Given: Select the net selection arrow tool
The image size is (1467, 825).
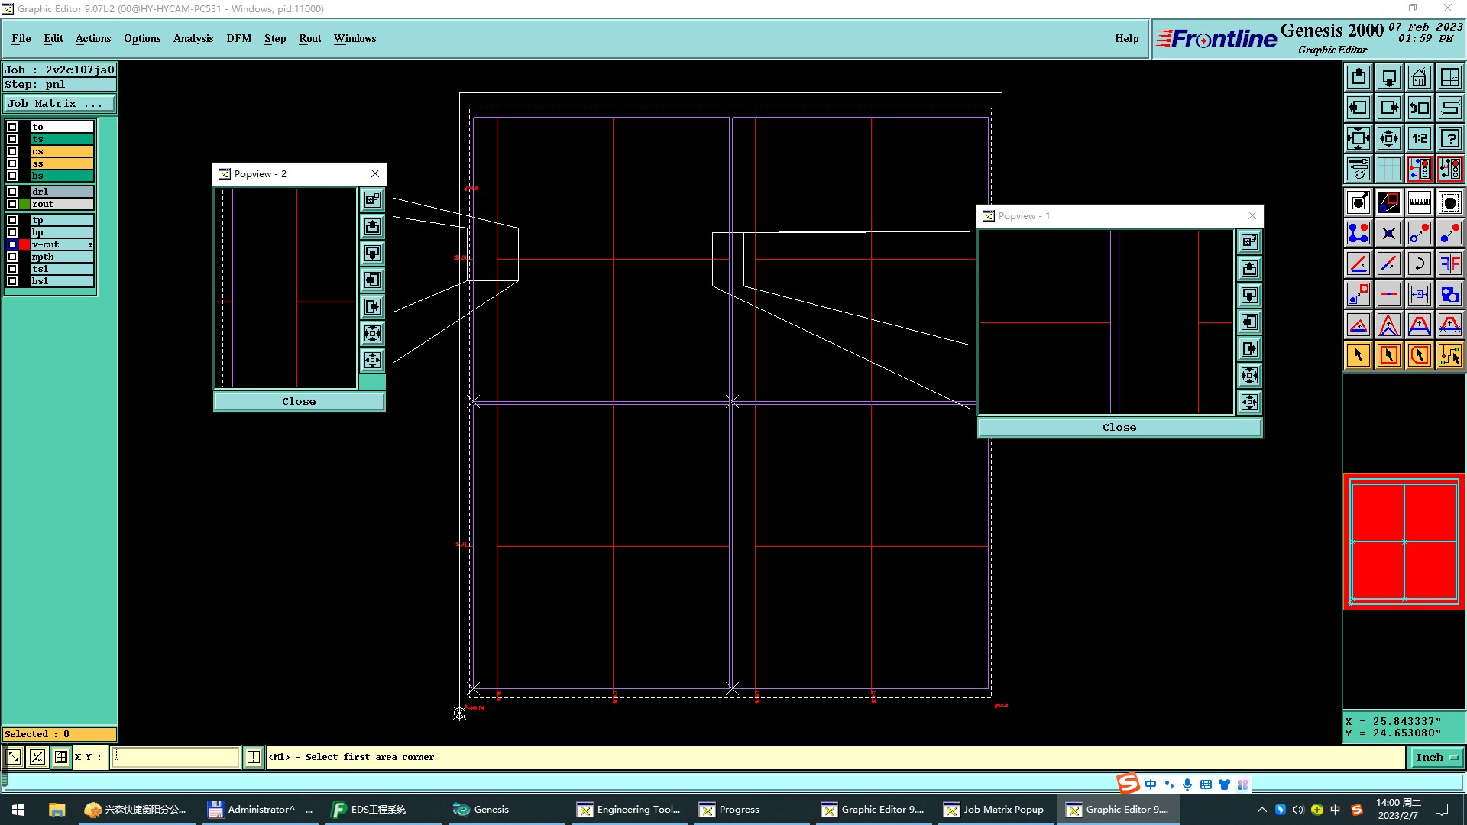Looking at the screenshot, I should [1449, 355].
